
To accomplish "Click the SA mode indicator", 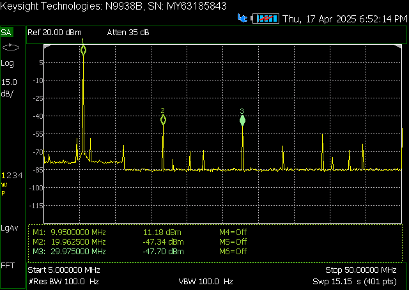I will [6, 33].
